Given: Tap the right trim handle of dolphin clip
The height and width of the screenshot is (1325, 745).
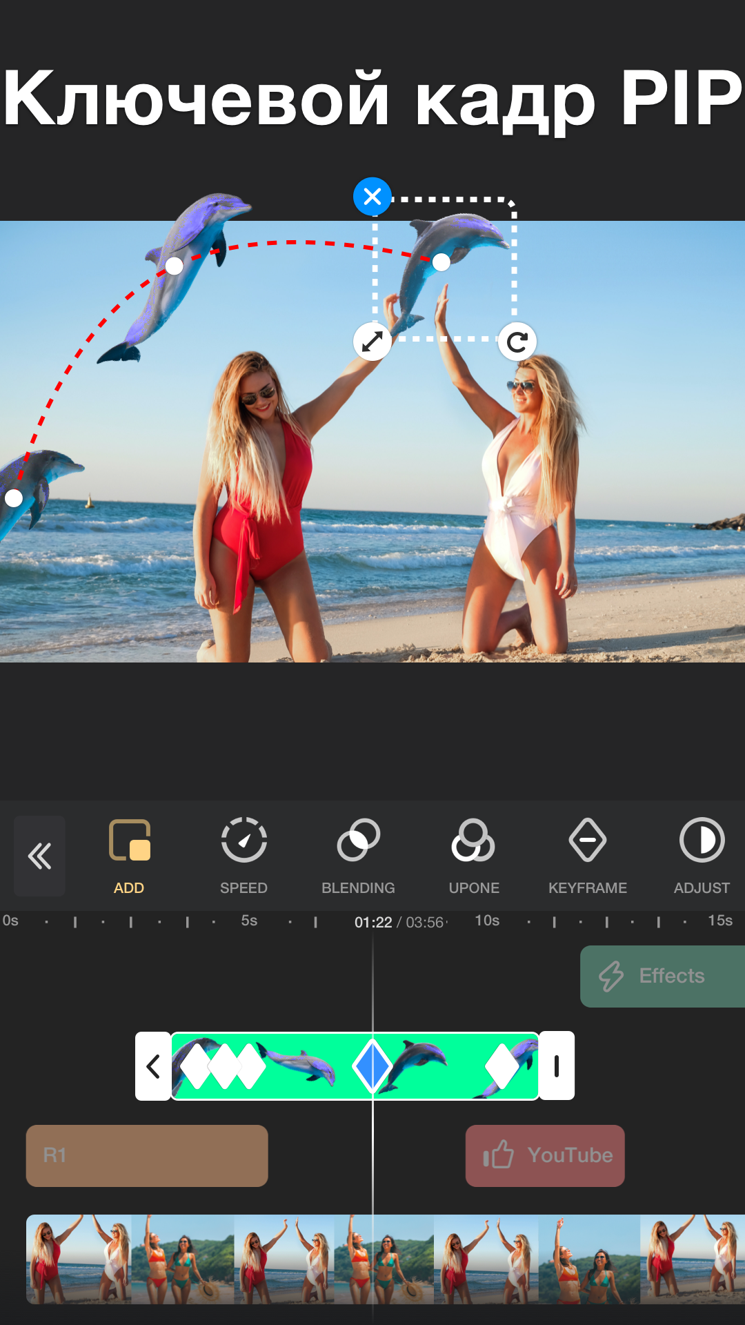Looking at the screenshot, I should (556, 1066).
